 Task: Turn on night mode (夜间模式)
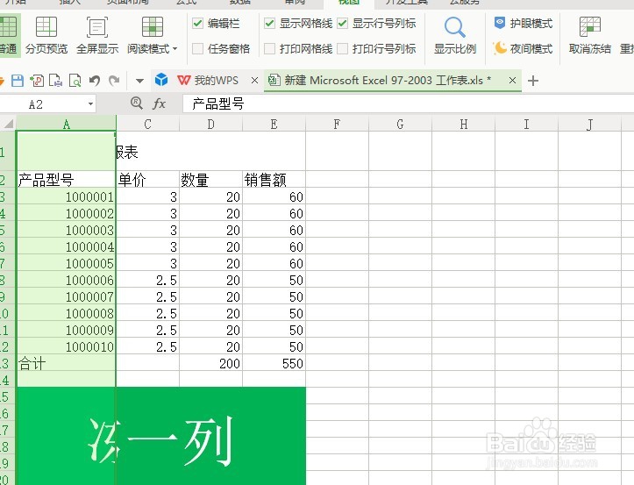[x=523, y=49]
